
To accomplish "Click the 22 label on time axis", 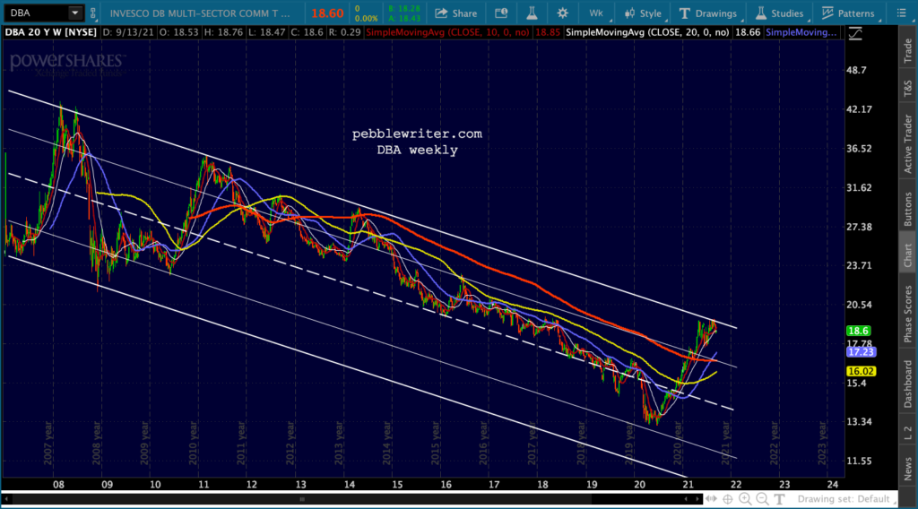I will click(x=735, y=485).
